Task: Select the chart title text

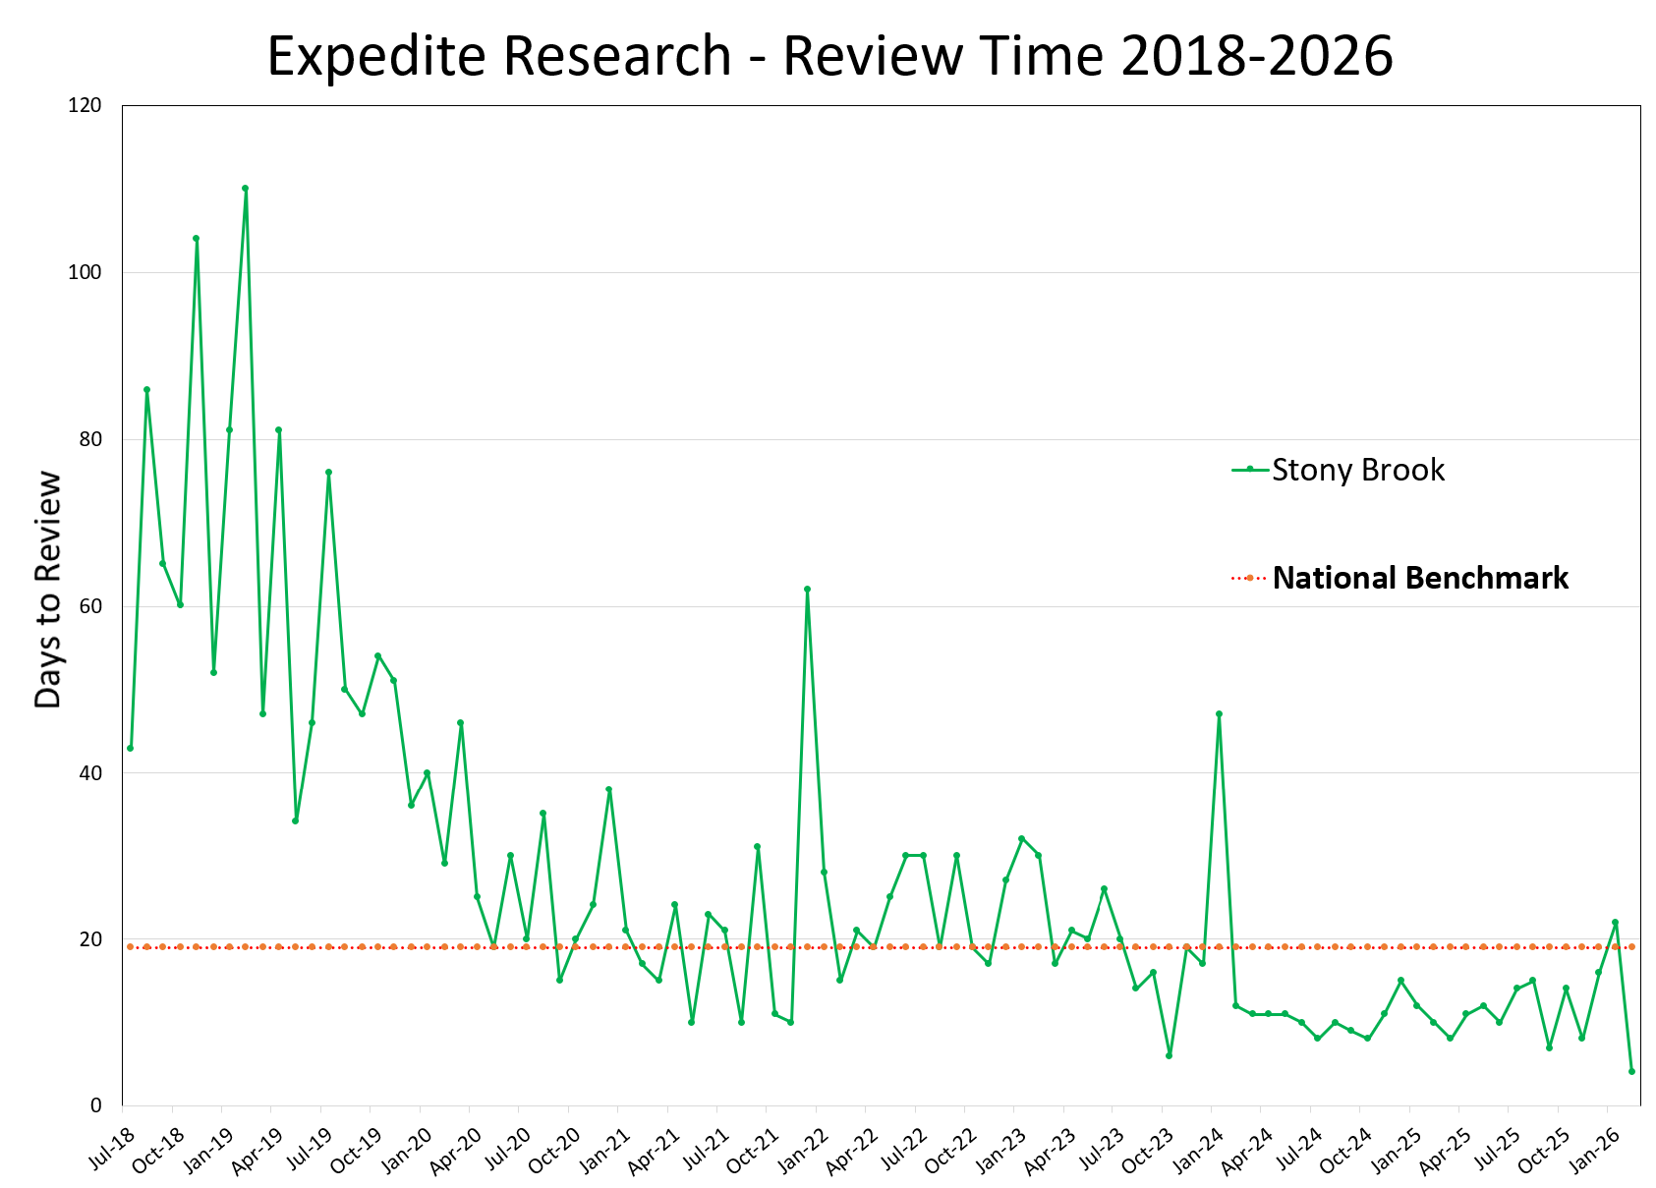Action: tap(828, 57)
